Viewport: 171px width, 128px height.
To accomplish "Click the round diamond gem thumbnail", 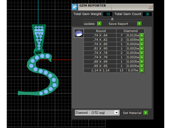I will point(79,33).
